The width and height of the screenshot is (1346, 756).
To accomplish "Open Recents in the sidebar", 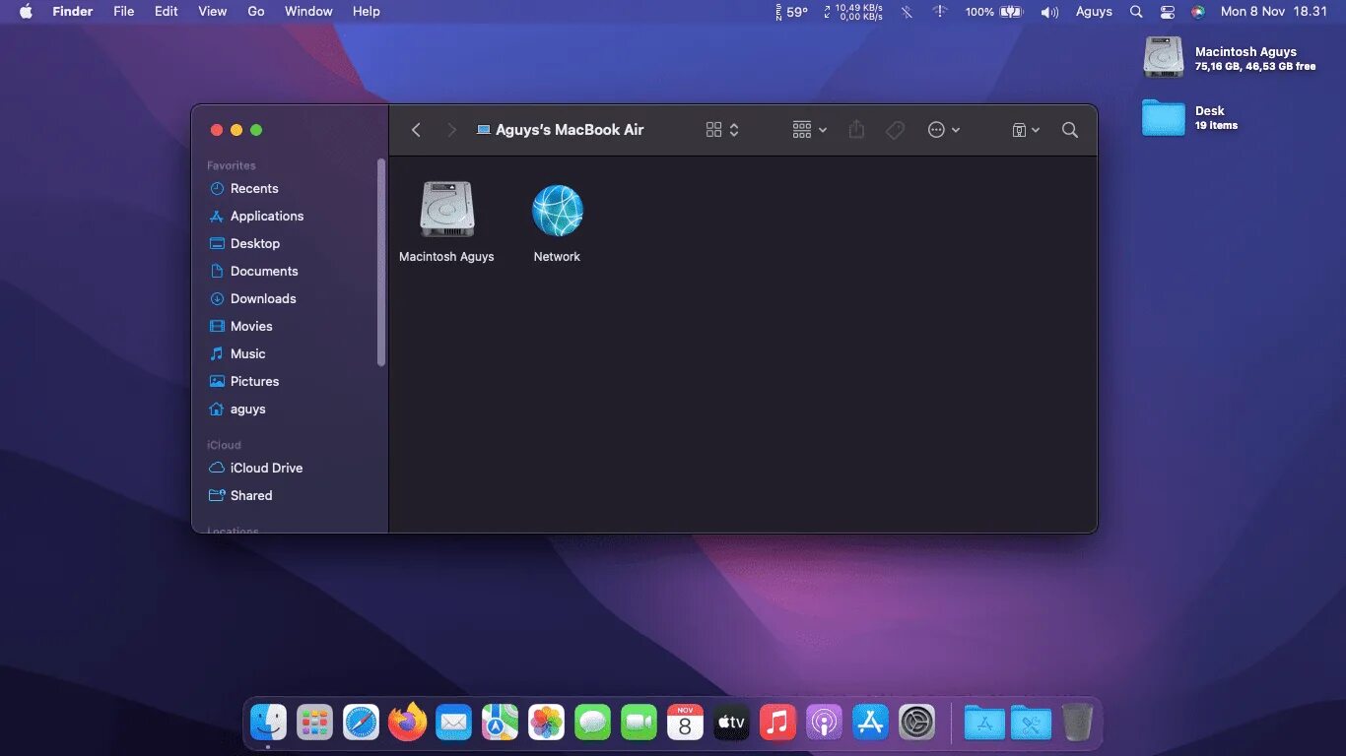I will click(x=243, y=188).
